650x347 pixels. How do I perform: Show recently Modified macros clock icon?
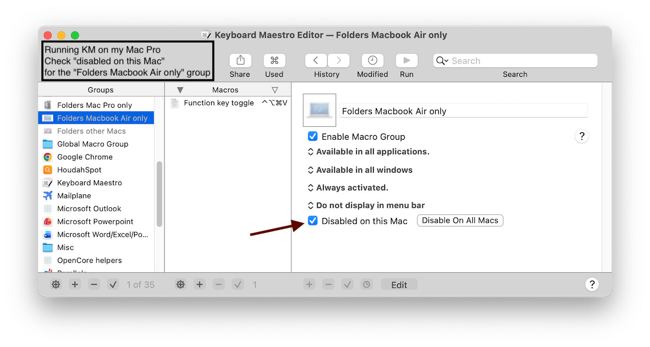pos(372,61)
